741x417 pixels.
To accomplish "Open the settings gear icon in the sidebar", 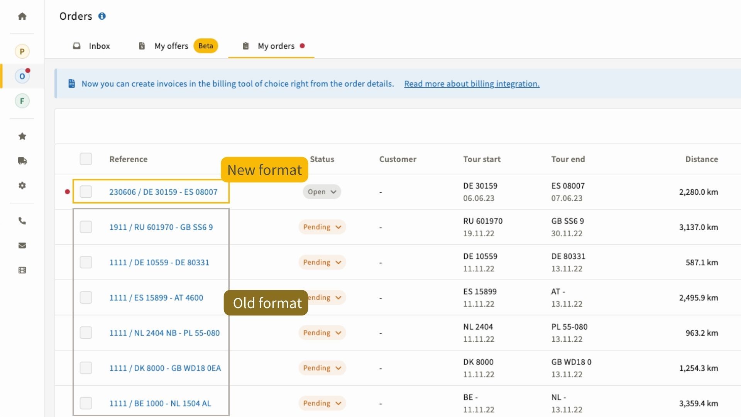I will (x=22, y=185).
